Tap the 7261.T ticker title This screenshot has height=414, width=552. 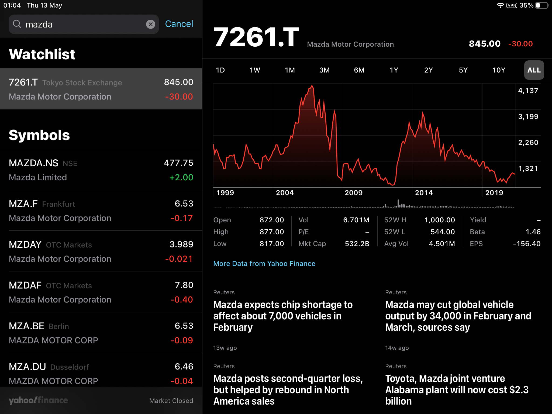pos(256,37)
